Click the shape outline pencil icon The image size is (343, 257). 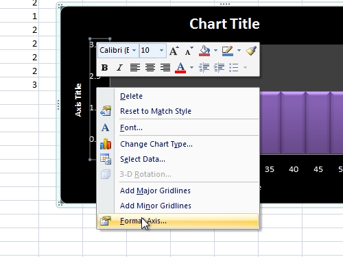[228, 51]
